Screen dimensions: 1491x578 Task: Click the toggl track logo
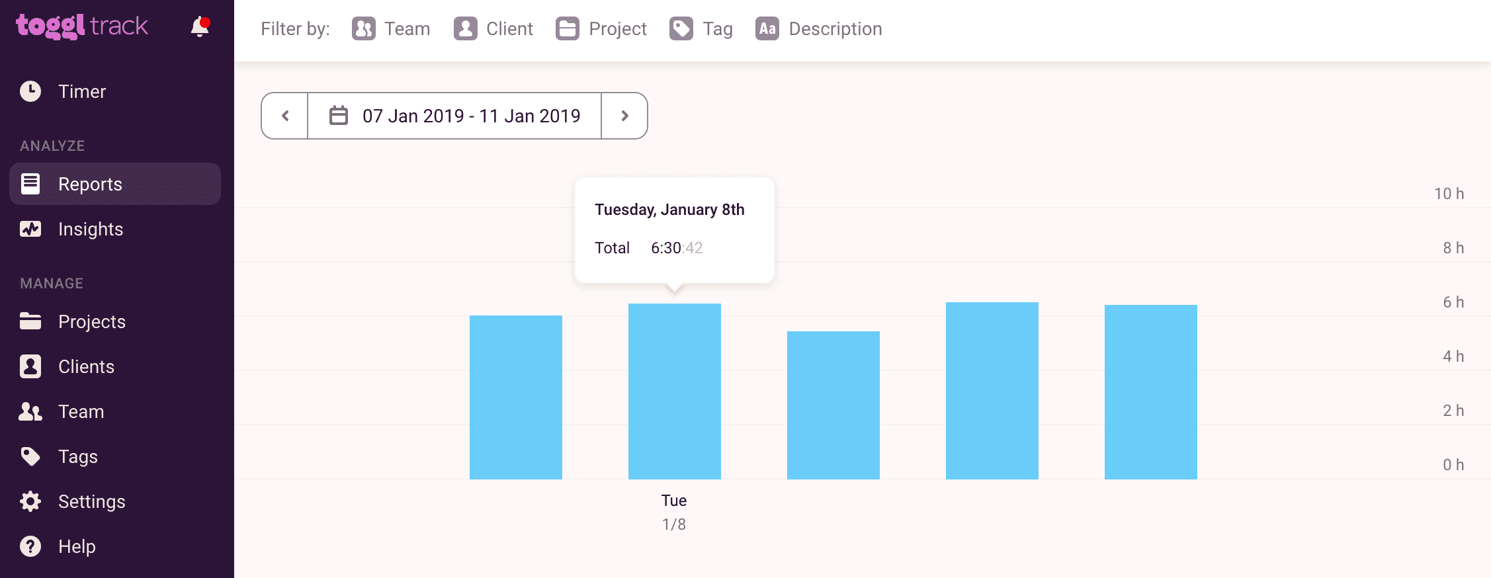[x=82, y=26]
